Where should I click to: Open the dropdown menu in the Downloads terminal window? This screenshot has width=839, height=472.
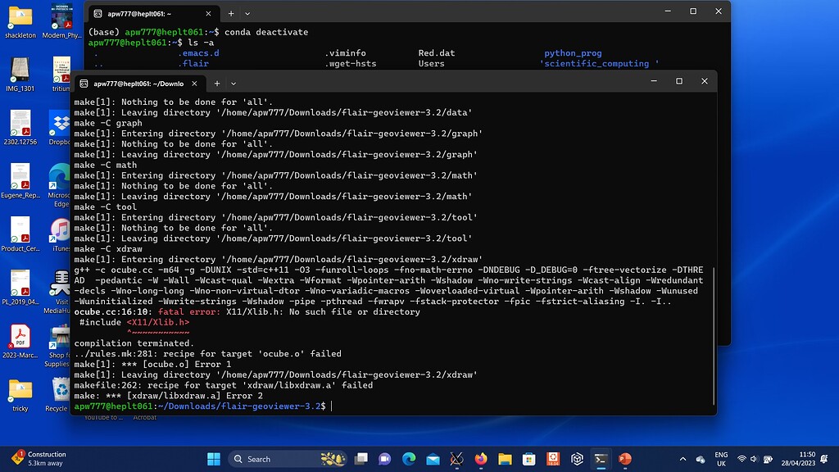(234, 84)
